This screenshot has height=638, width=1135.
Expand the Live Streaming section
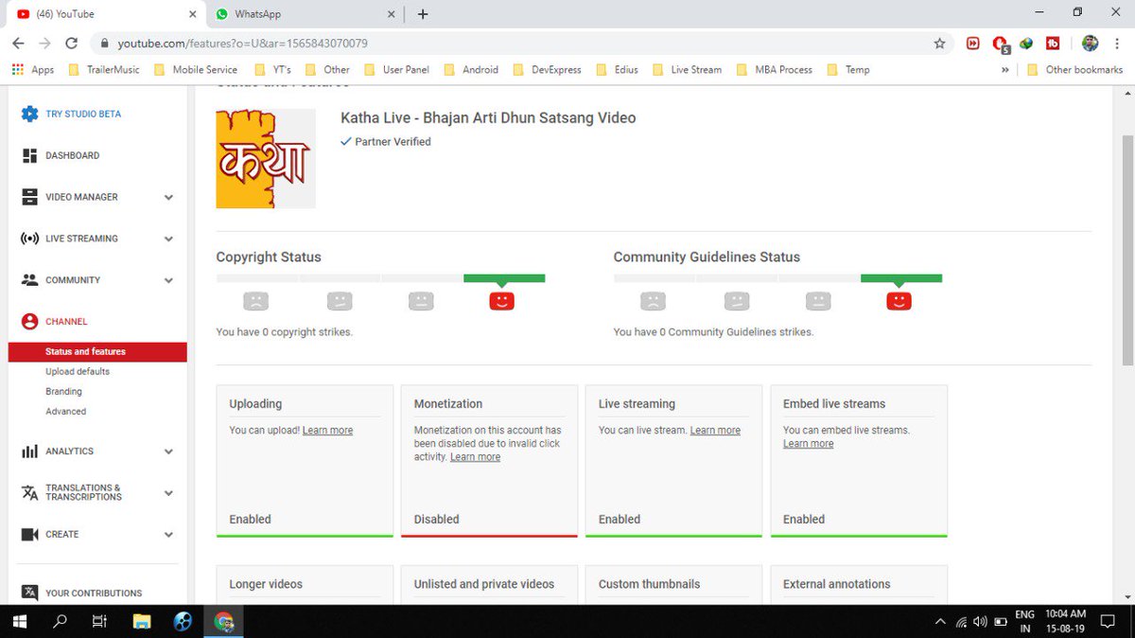click(x=168, y=239)
